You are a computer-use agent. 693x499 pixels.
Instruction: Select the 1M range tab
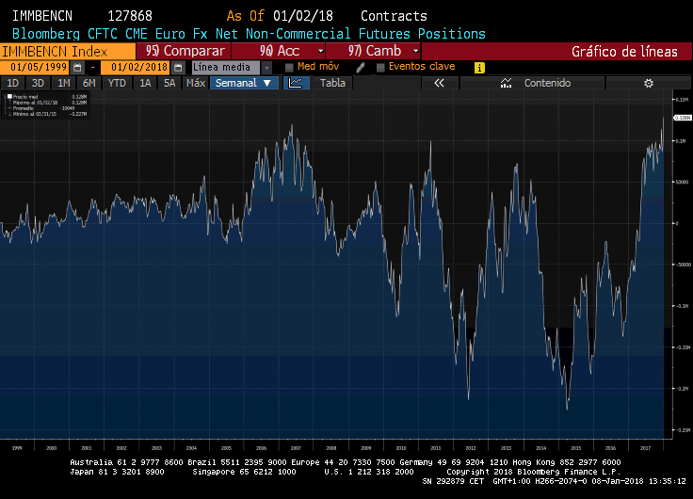64,83
